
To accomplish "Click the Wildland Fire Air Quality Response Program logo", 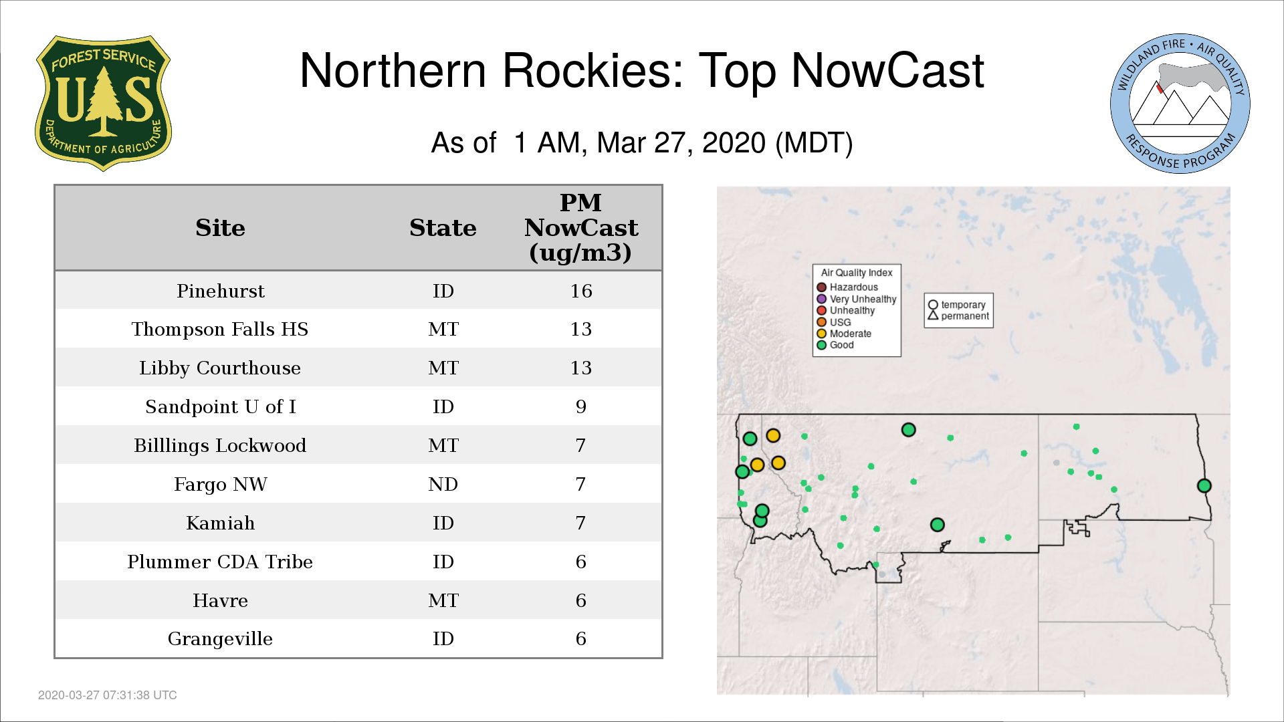I will click(1180, 104).
